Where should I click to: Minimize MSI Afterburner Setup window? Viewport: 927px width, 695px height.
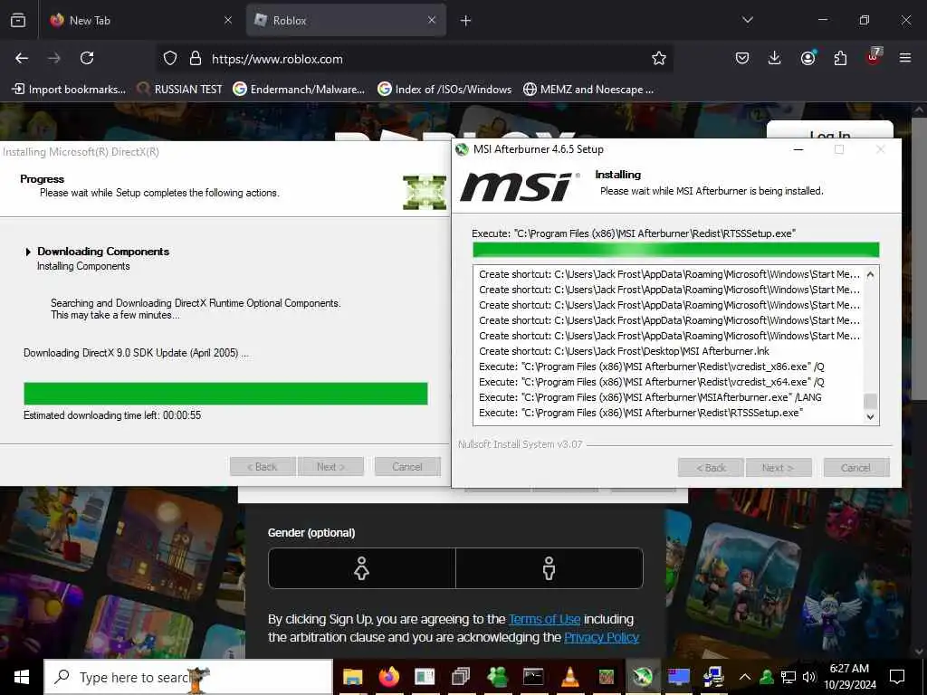click(798, 149)
